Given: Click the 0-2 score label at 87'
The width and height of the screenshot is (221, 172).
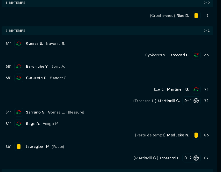Looking at the screenshot, I should (x=188, y=158).
